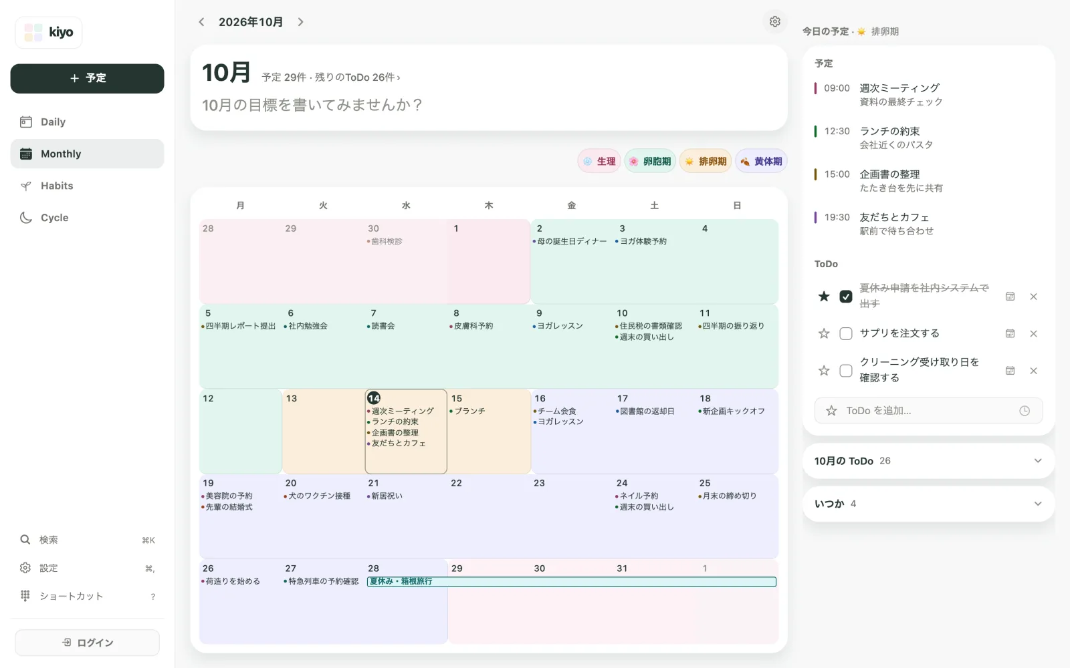1070x668 pixels.
Task: Open 月末の締め切り event
Action: (x=727, y=496)
